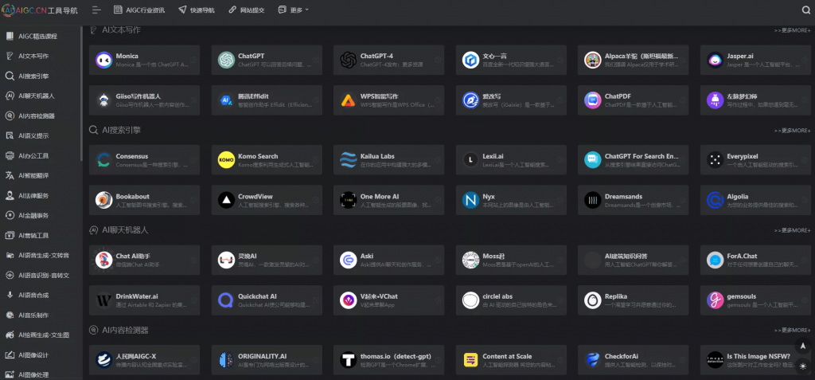Click the scroll-to-top arrow button
This screenshot has width=815, height=380.
[802, 347]
